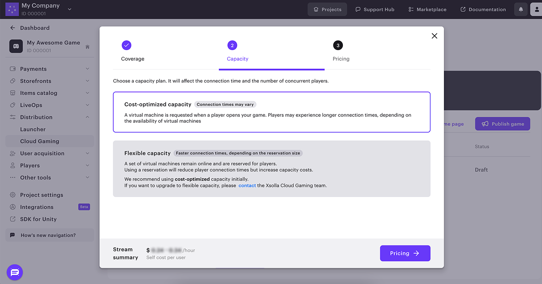Click the home icon beside My Awesome Game
Screen dimensions: 542x284
point(87,47)
